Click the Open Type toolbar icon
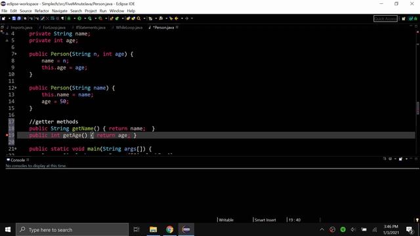Image resolution: width=420 pixels, height=236 pixels. coord(129,18)
